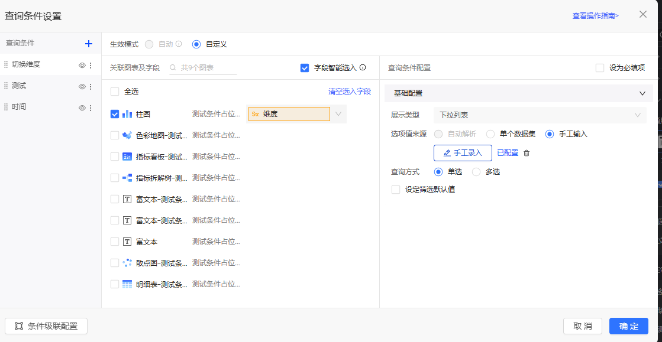662x342 pixels.
Task: Click the plus icon to add query condition
Action: [x=89, y=44]
